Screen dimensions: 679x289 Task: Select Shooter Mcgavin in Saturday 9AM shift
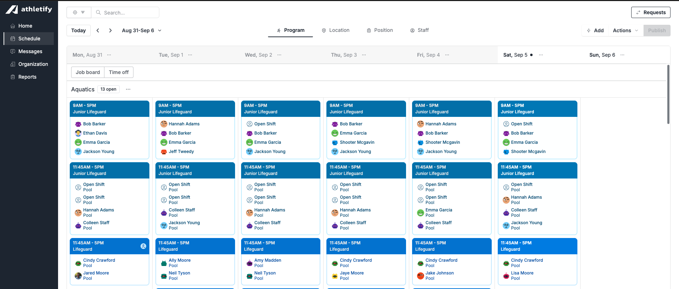point(528,152)
